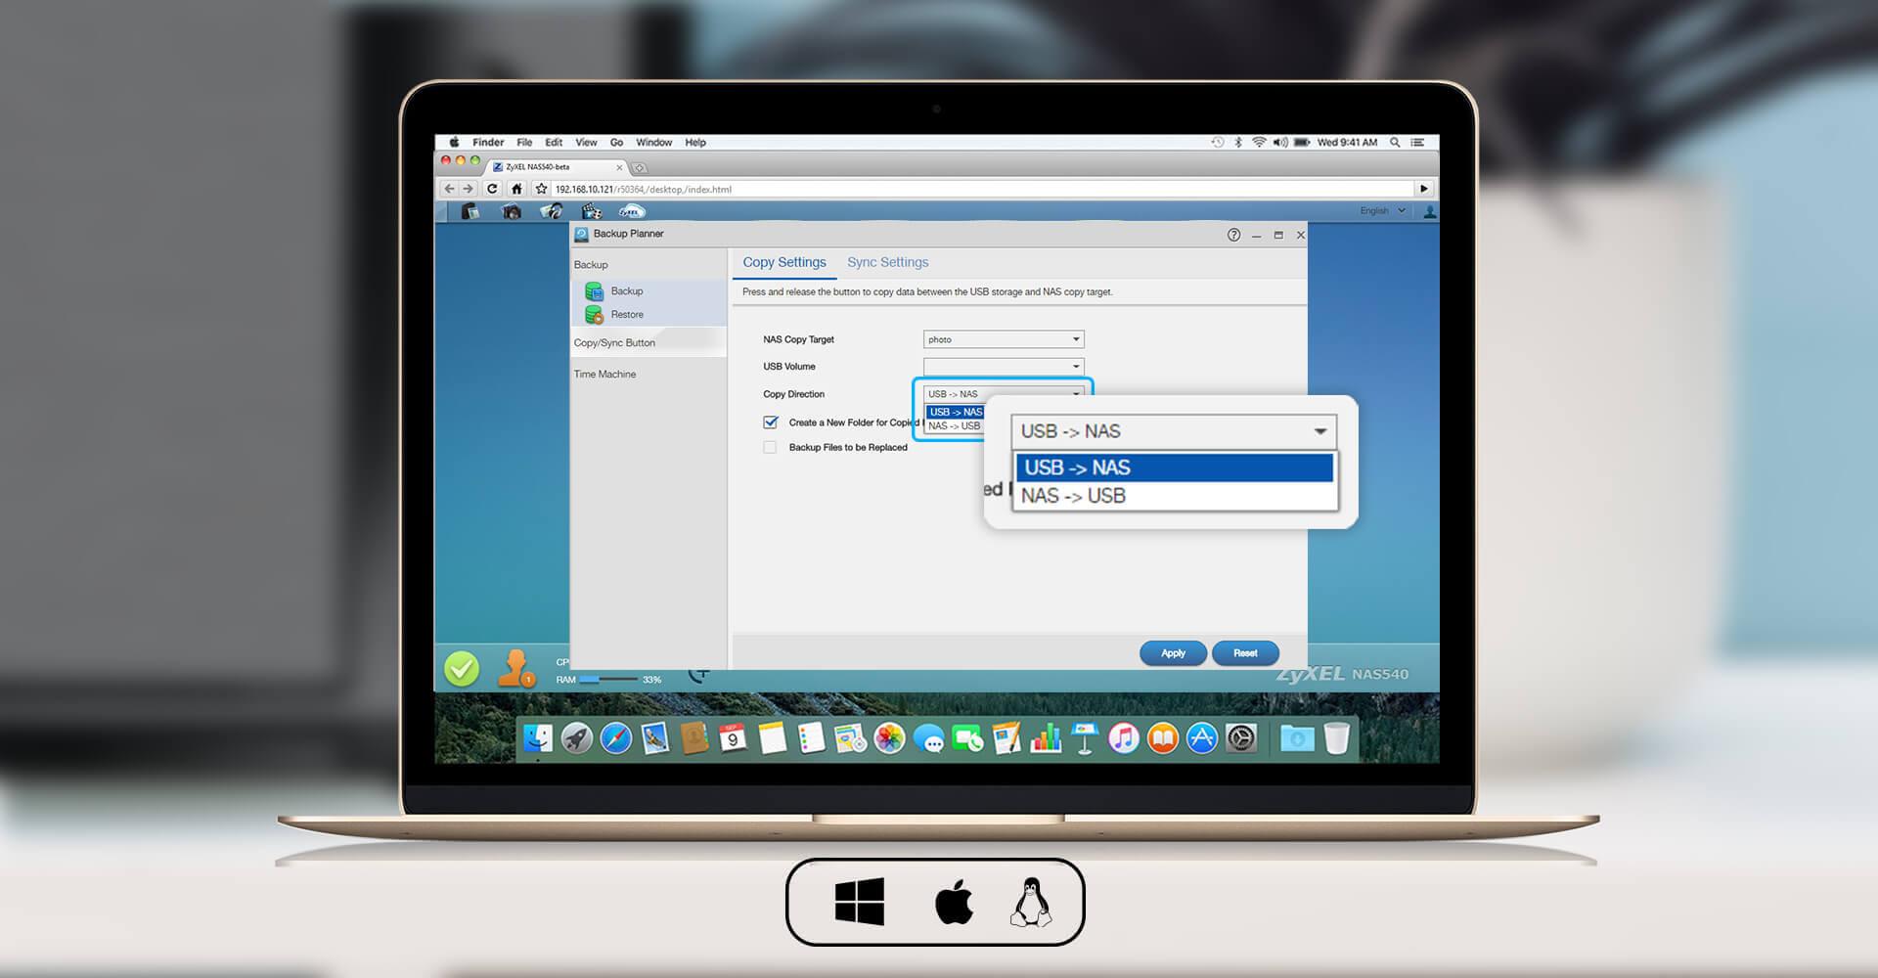Screen dimensions: 1878x978
Task: Launch the Video app clapperboard icon
Action: (x=592, y=211)
